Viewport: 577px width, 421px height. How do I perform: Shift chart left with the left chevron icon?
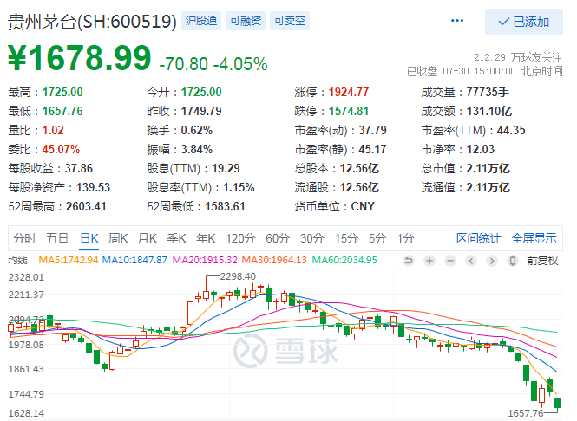pyautogui.click(x=471, y=261)
